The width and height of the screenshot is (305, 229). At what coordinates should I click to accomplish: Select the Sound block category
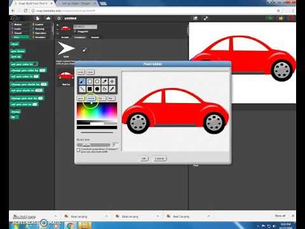[20, 33]
